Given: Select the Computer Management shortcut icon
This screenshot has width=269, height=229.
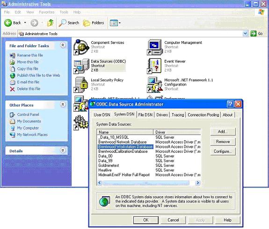Looking at the screenshot, I should click(x=154, y=47).
